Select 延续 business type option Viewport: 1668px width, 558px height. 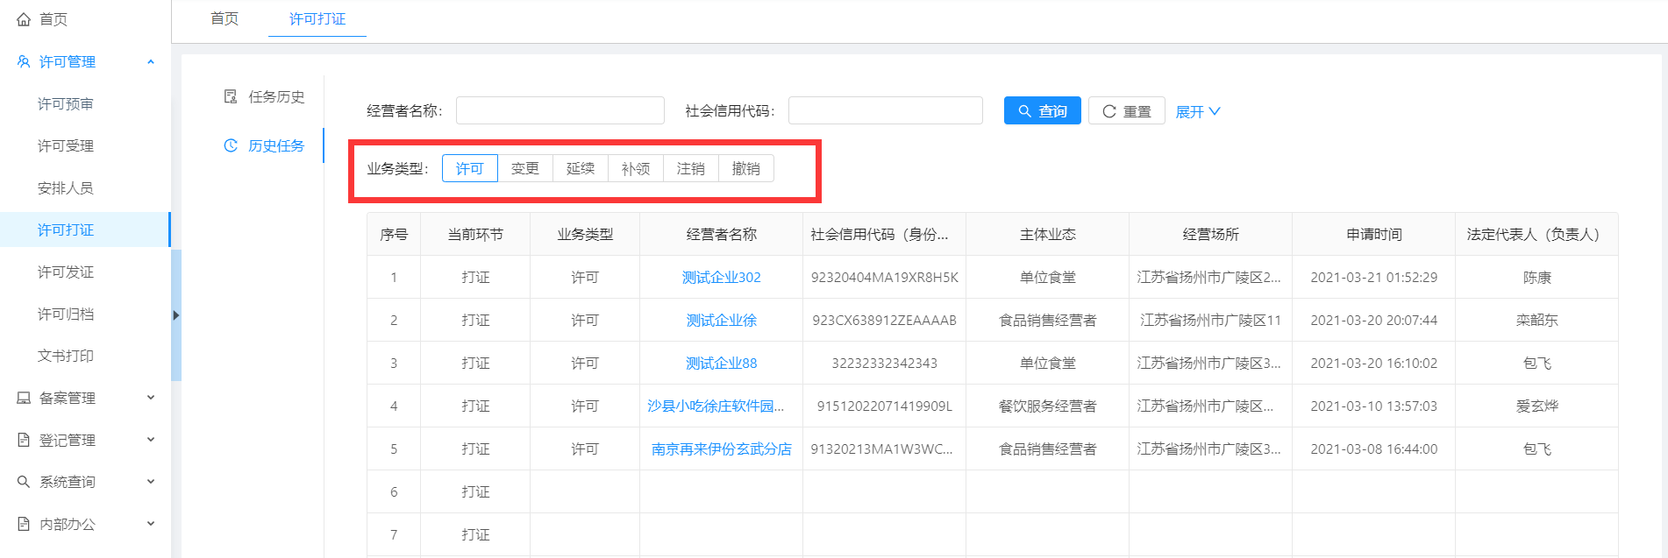[581, 168]
